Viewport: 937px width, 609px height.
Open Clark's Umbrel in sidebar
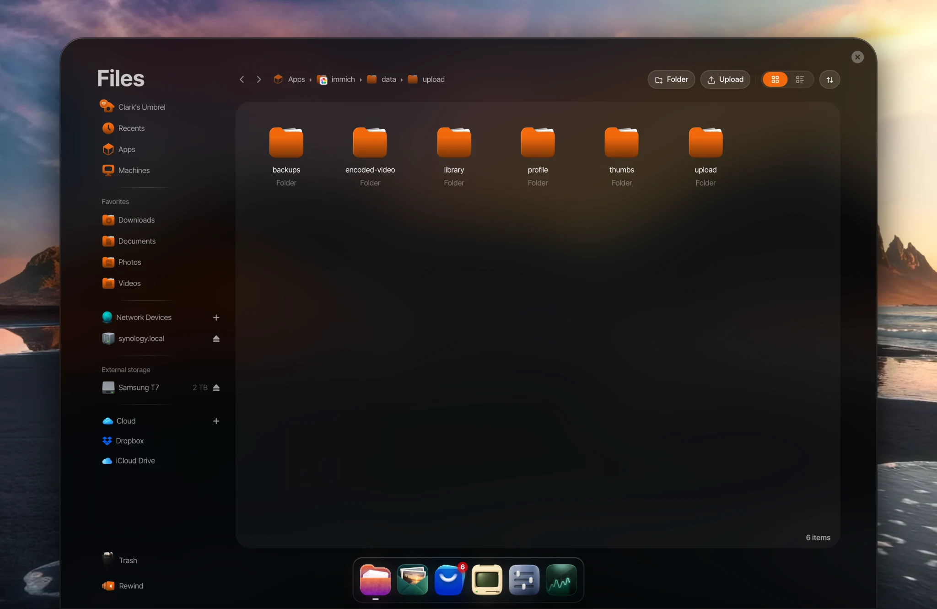pos(133,107)
